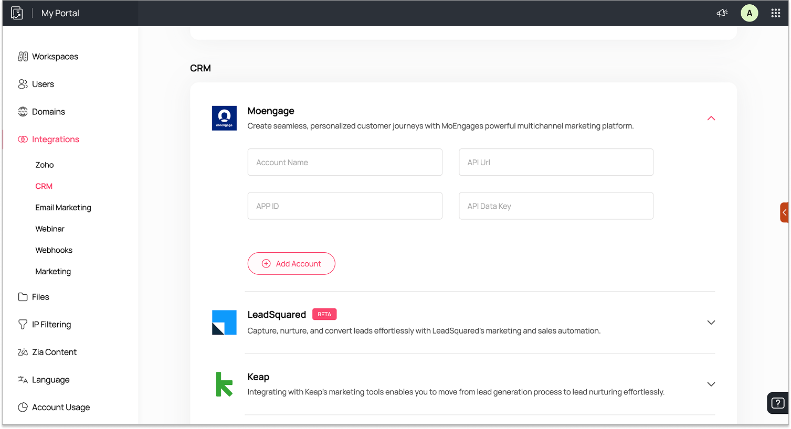Click the Workspaces sidebar icon

pos(23,57)
